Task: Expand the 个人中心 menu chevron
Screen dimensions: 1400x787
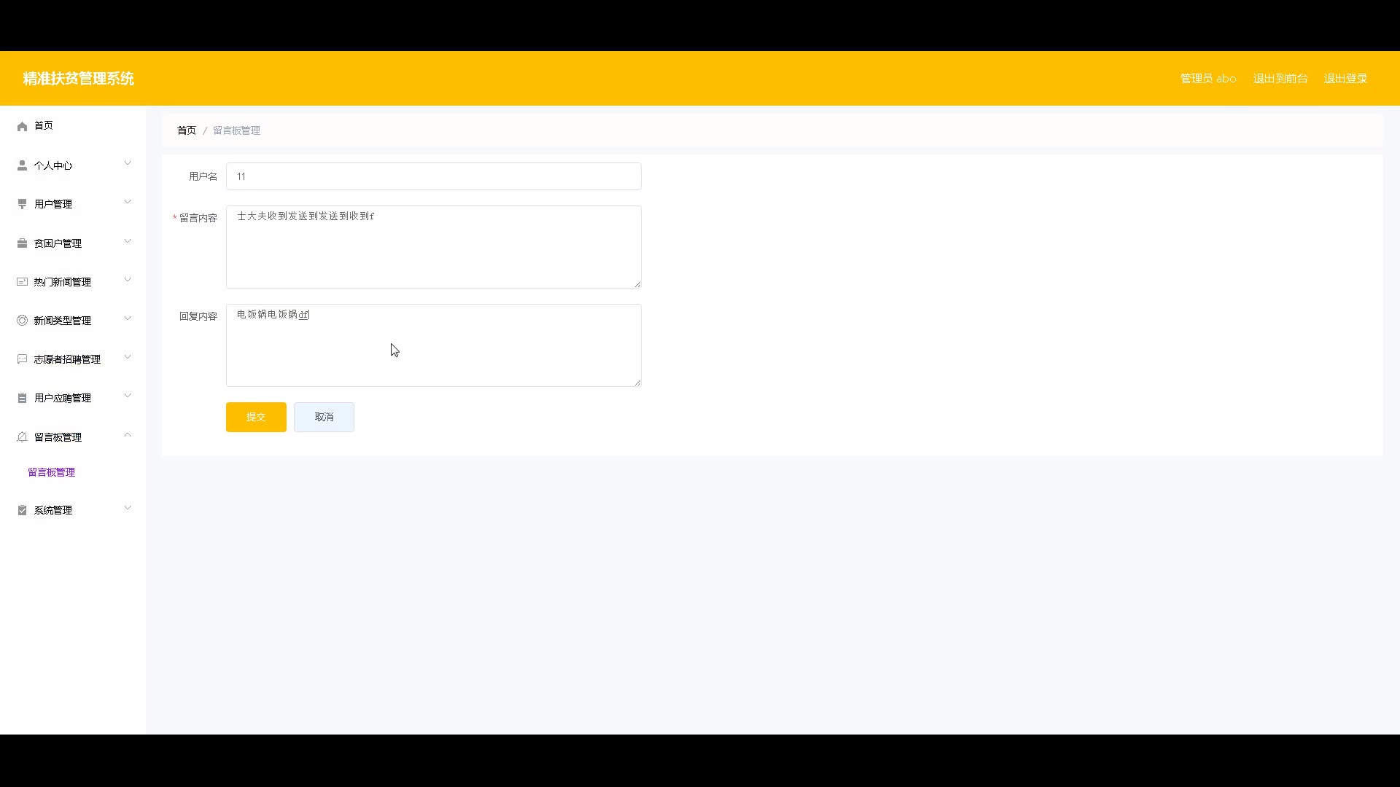Action: click(x=128, y=164)
